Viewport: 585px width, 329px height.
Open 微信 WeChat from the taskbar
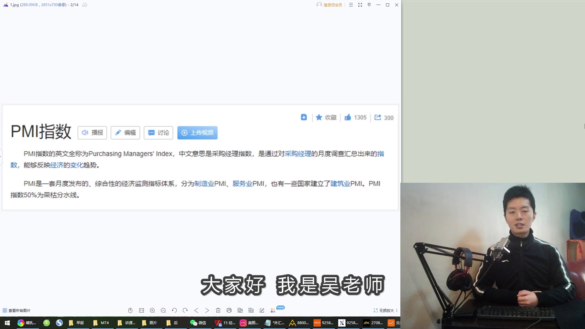[198, 323]
